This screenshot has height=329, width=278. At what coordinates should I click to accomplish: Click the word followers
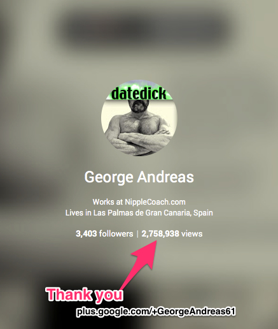tap(116, 234)
